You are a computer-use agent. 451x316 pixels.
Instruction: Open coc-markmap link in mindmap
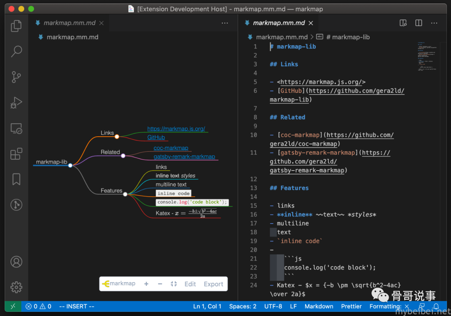(171, 148)
